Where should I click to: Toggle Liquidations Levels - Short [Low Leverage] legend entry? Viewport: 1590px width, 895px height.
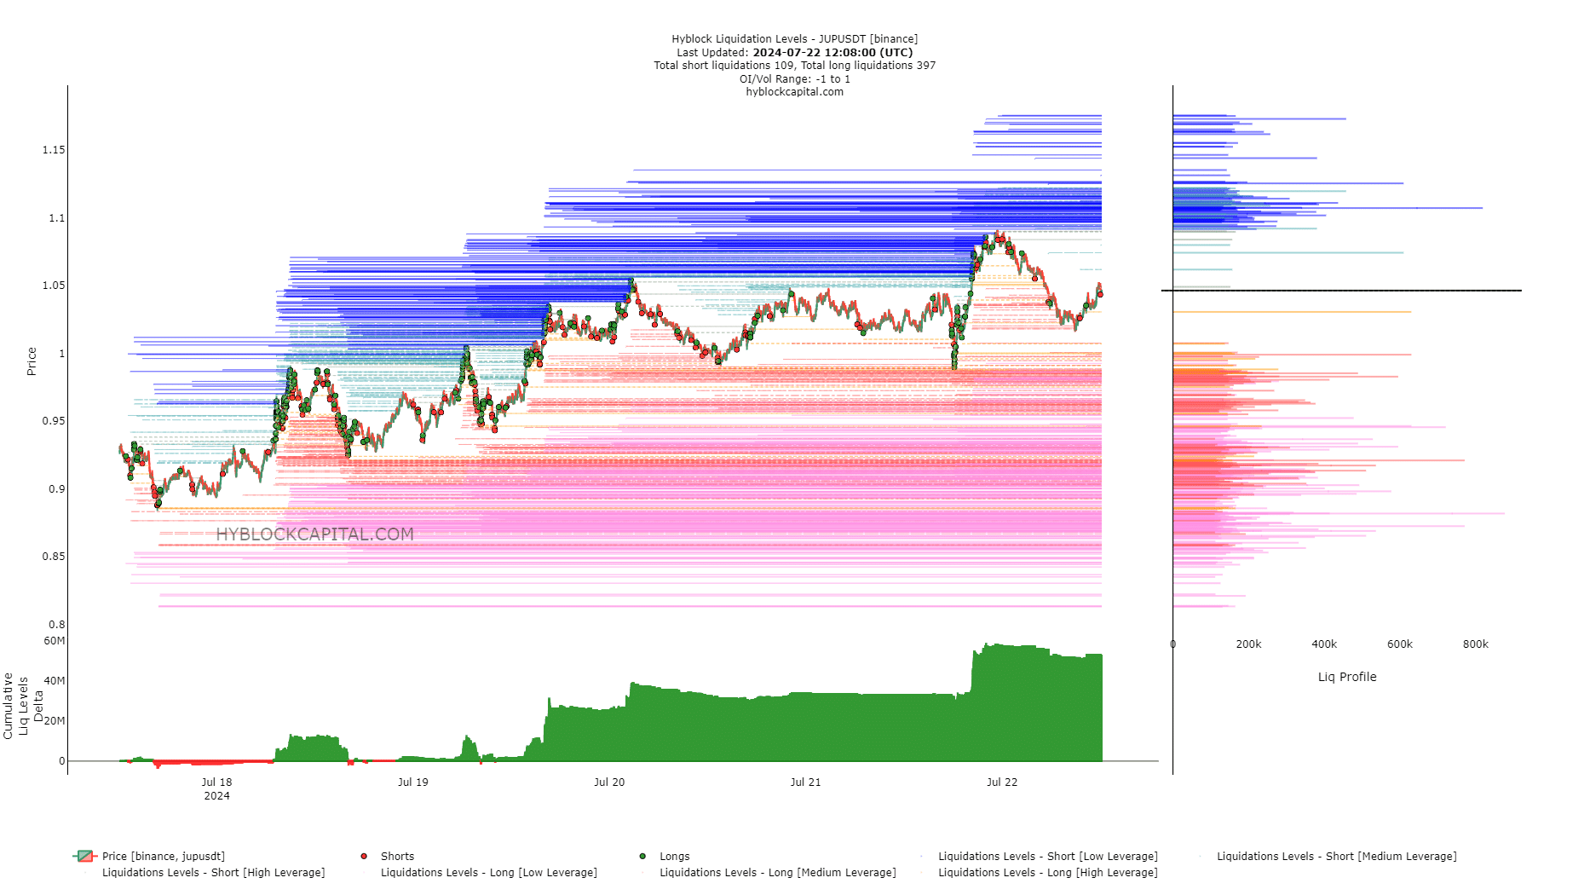coord(1047,856)
